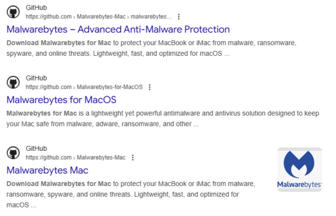Viewport: 336px width, 216px height.
Task: Click GitHub favicon of Malwarebytes Mac result
Action: tap(13, 153)
